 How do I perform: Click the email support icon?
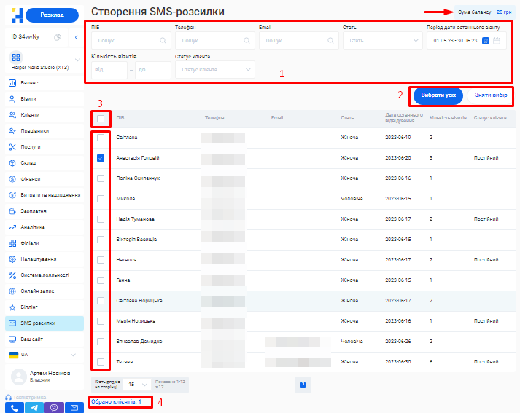73,407
